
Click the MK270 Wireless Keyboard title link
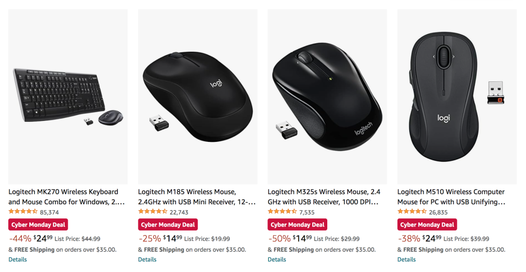click(63, 196)
